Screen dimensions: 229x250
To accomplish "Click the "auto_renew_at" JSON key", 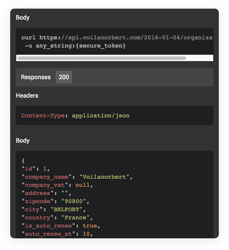I will click(x=48, y=234).
